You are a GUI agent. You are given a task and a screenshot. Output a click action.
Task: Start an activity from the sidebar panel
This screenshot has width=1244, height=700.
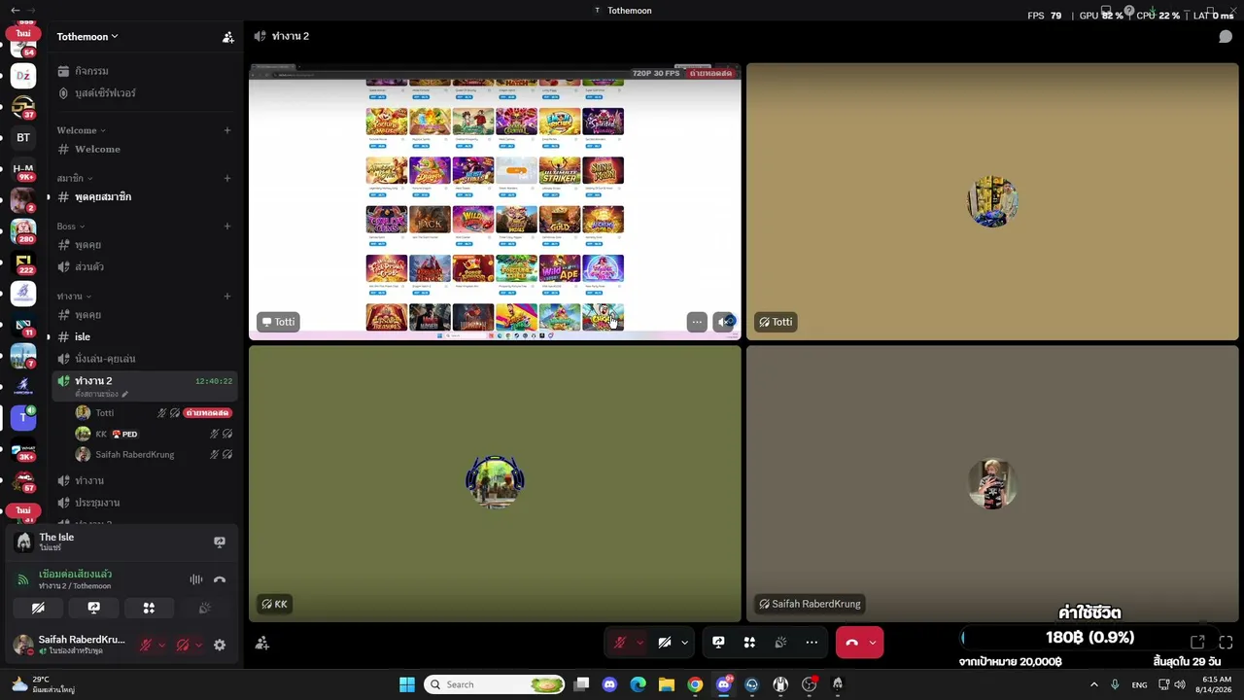tap(149, 608)
